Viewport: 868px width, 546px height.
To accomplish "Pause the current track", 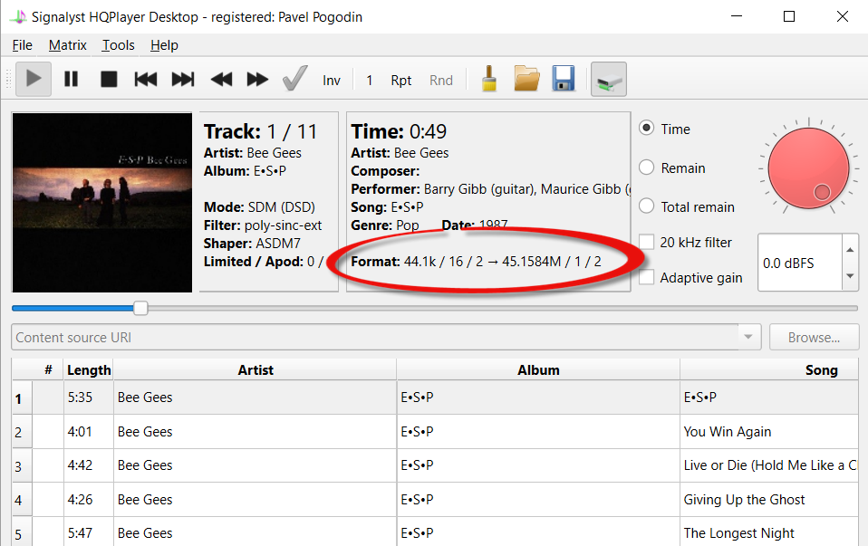I will [x=71, y=79].
